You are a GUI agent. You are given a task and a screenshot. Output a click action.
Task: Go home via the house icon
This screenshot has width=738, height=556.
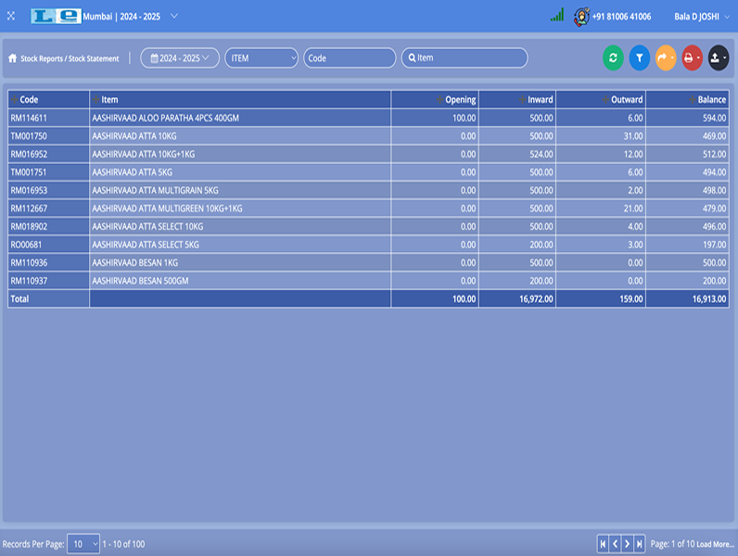coord(12,58)
